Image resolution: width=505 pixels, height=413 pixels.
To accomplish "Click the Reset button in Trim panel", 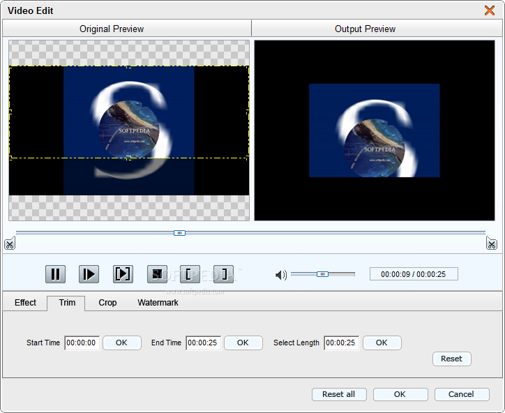I will (451, 359).
